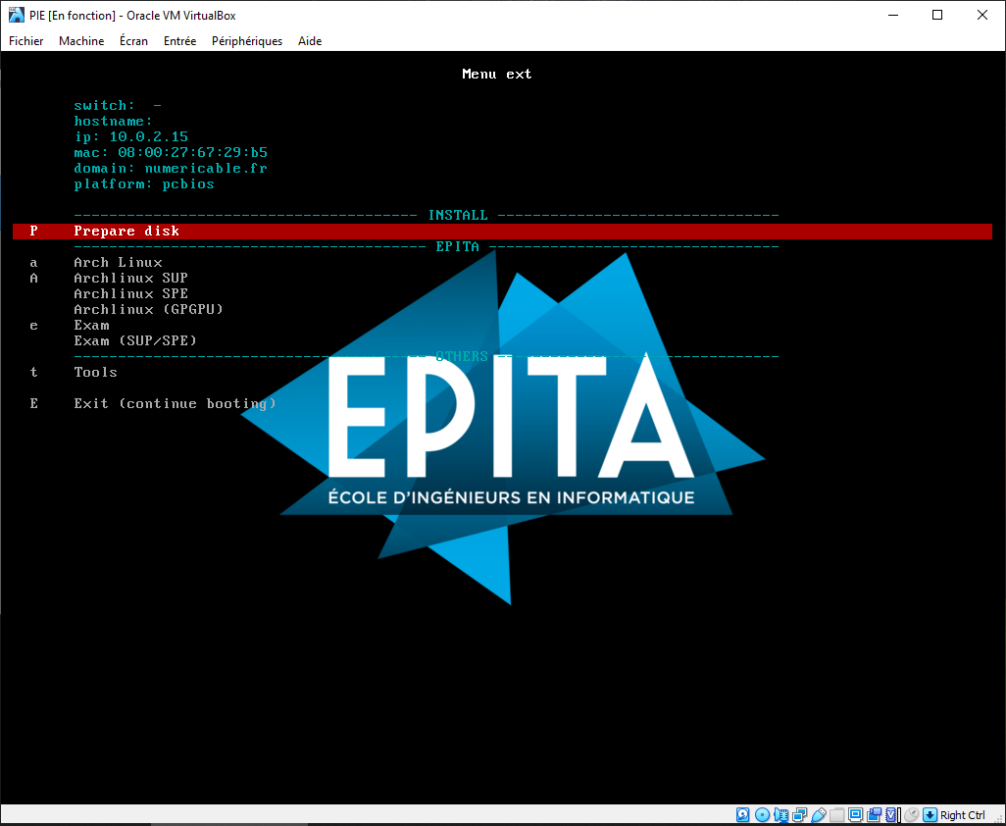
Task: Click the ip: 10.0.2.15 line
Action: coord(130,136)
